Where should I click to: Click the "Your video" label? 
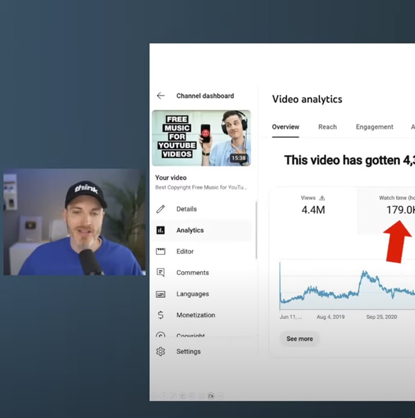click(171, 178)
